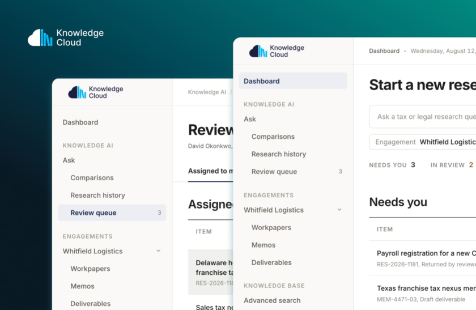Image resolution: width=476 pixels, height=310 pixels.
Task: Open Advanced search under Knowledge Base
Action: (x=272, y=300)
